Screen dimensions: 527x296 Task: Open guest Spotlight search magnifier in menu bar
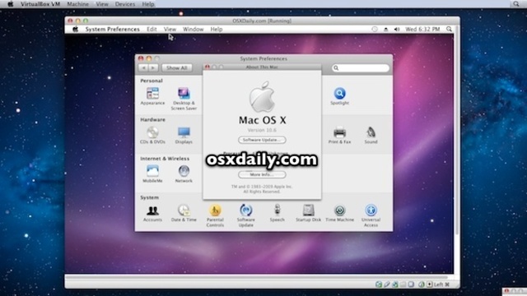point(449,30)
